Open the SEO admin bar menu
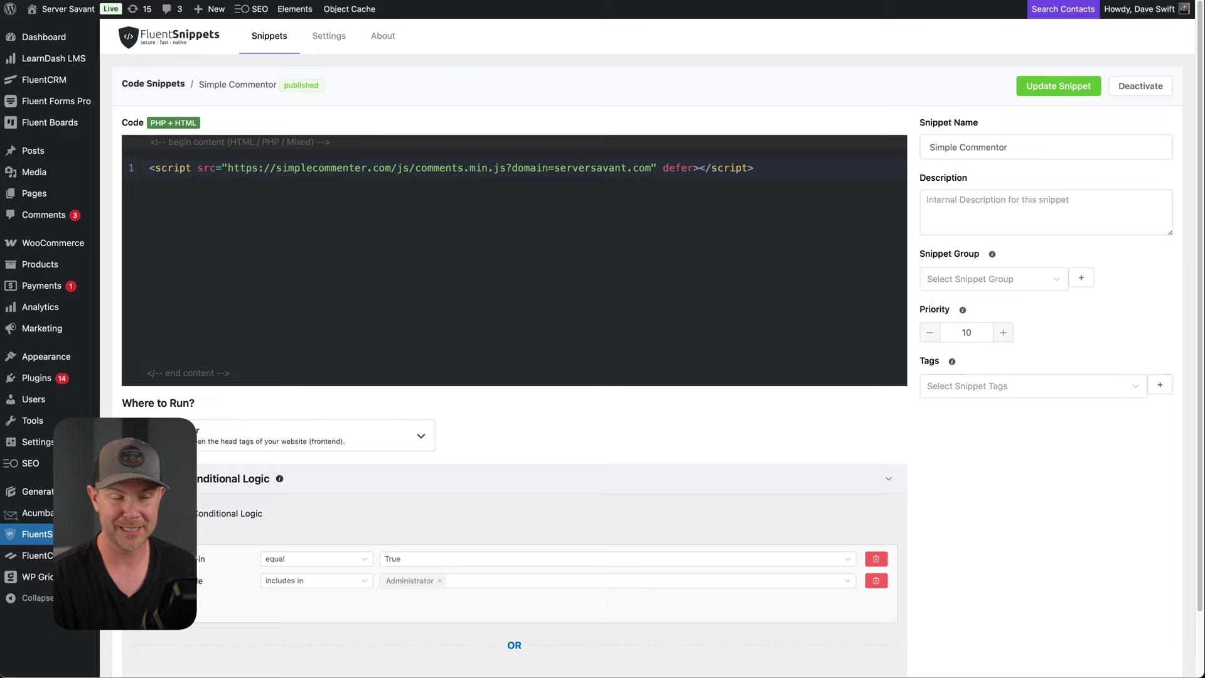Image resolution: width=1205 pixels, height=678 pixels. pyautogui.click(x=251, y=9)
